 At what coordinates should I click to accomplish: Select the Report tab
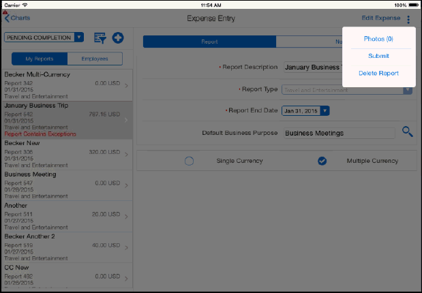(209, 42)
